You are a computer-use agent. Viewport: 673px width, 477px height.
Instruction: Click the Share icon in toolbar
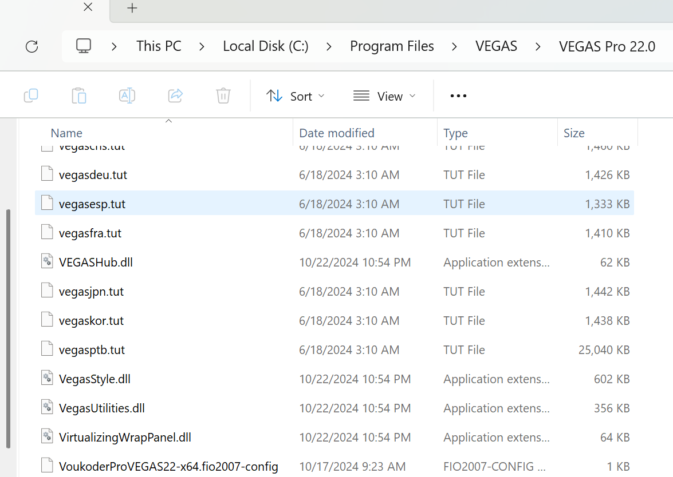(x=175, y=96)
